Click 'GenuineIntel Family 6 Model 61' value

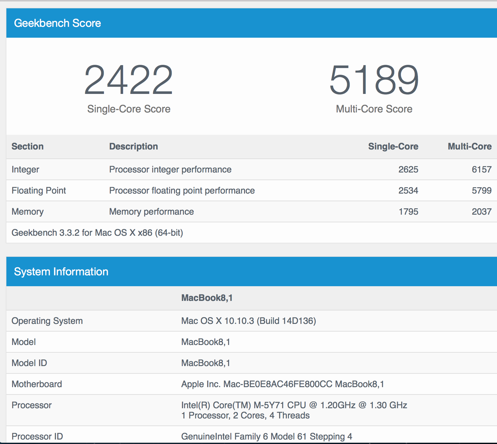click(267, 437)
